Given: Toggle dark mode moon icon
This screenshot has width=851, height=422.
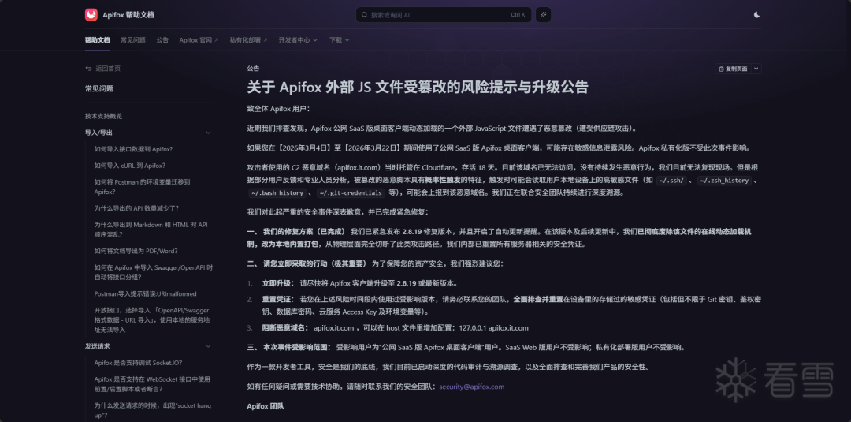Looking at the screenshot, I should (x=756, y=15).
